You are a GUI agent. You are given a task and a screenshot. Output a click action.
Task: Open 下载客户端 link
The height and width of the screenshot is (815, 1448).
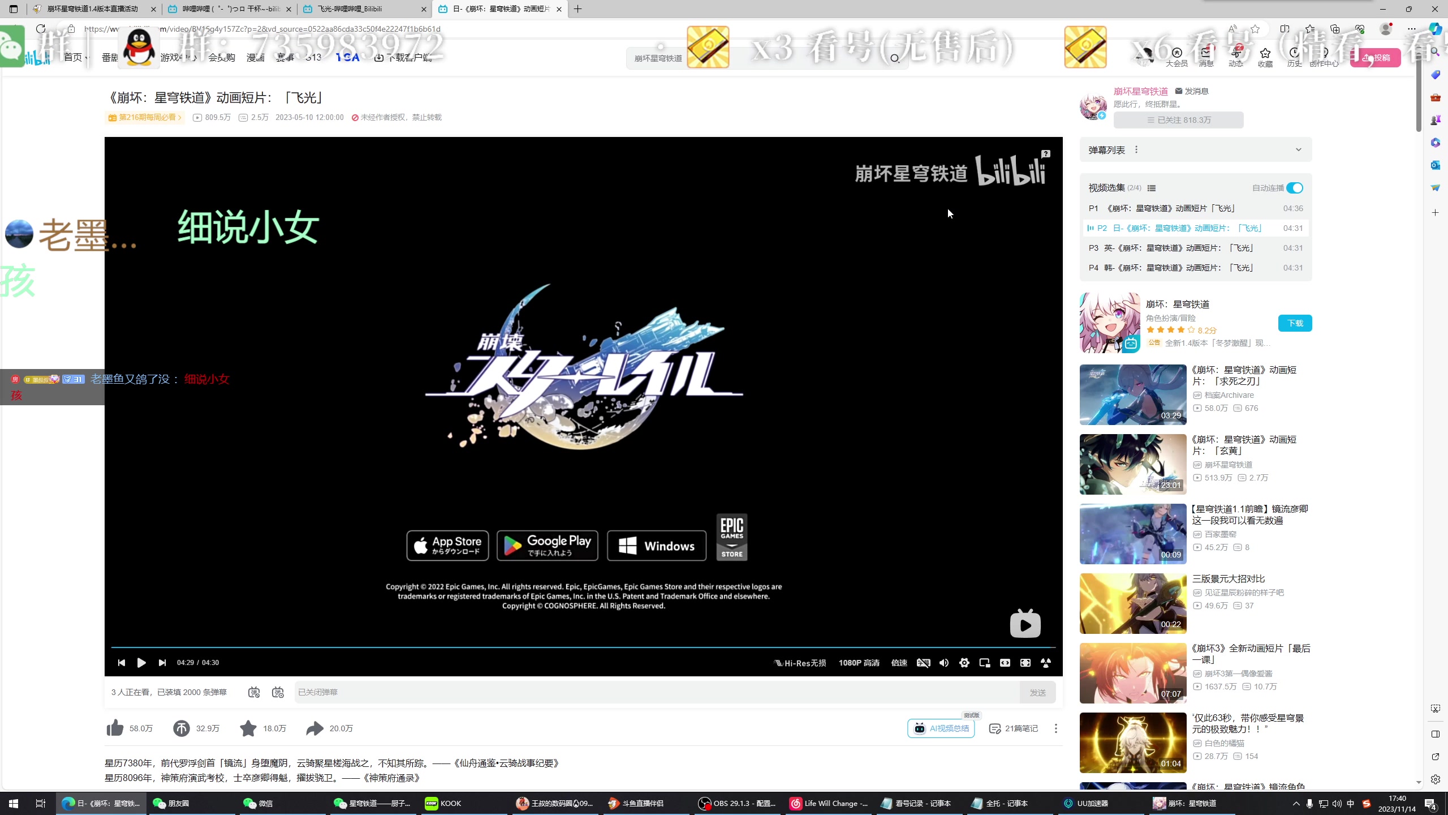click(x=403, y=58)
